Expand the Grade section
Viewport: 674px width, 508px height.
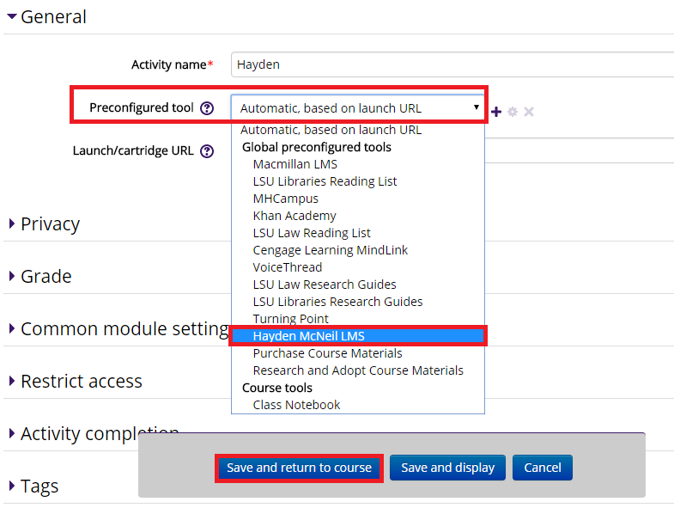(40, 277)
